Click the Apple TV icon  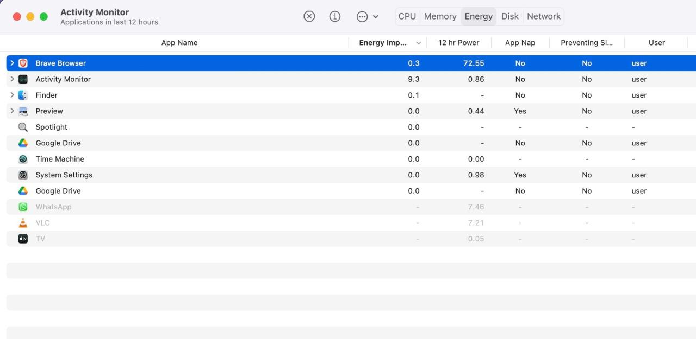23,239
